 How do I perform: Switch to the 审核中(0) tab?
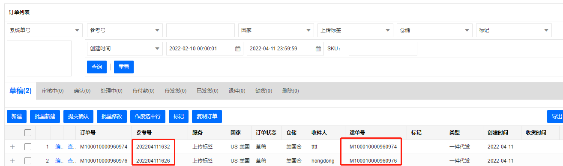[x=53, y=91]
